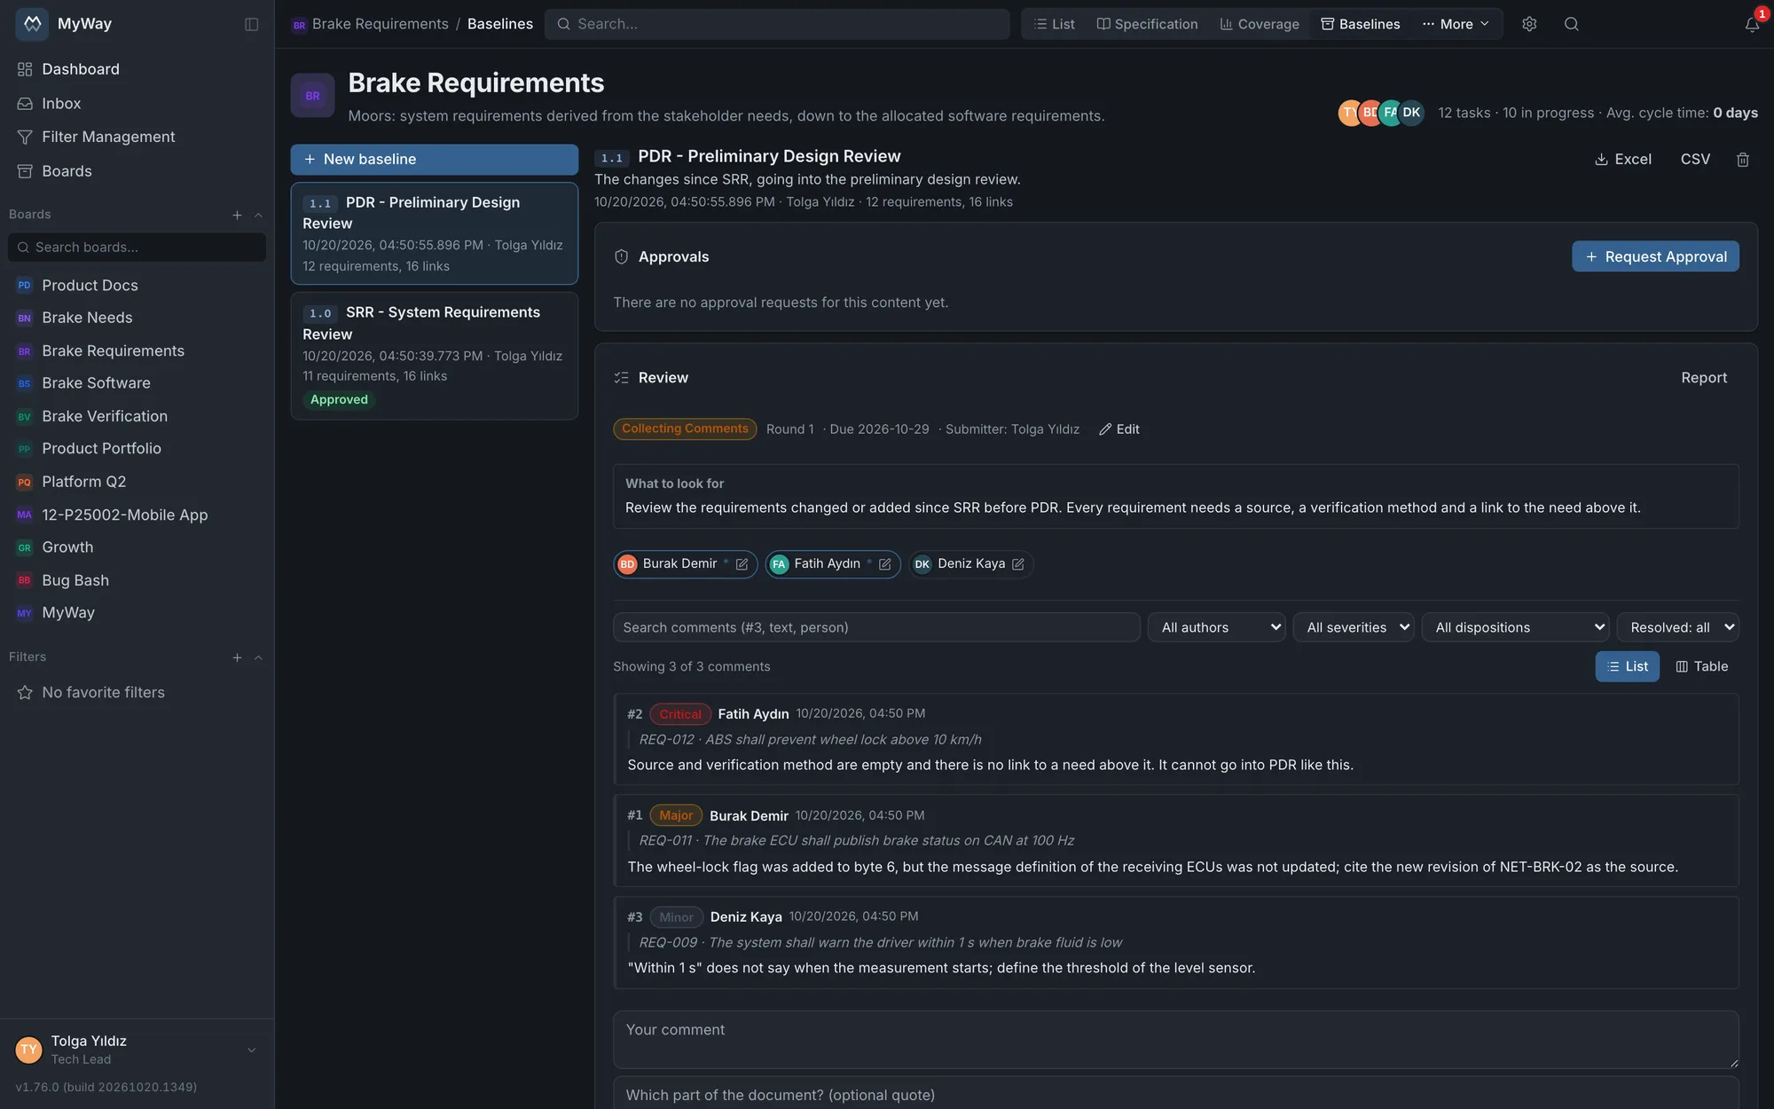Select the Baselines tab
Viewport: 1774px width, 1109px height.
[x=1360, y=24]
